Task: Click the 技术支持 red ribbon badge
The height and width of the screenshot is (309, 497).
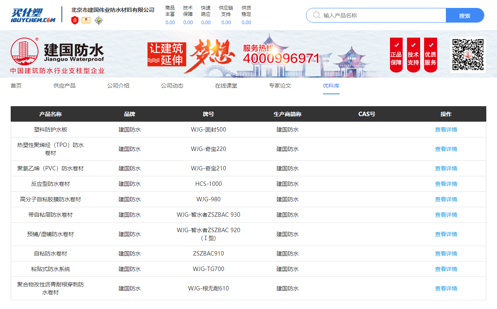Action: [413, 55]
